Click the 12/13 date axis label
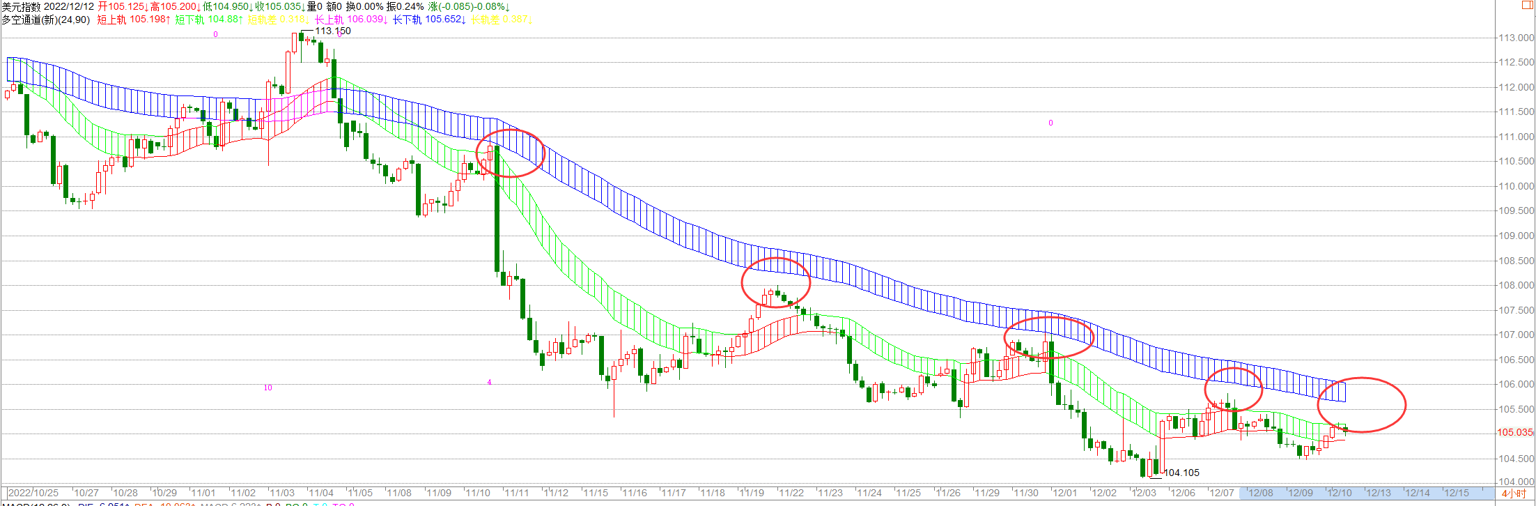 click(1379, 493)
